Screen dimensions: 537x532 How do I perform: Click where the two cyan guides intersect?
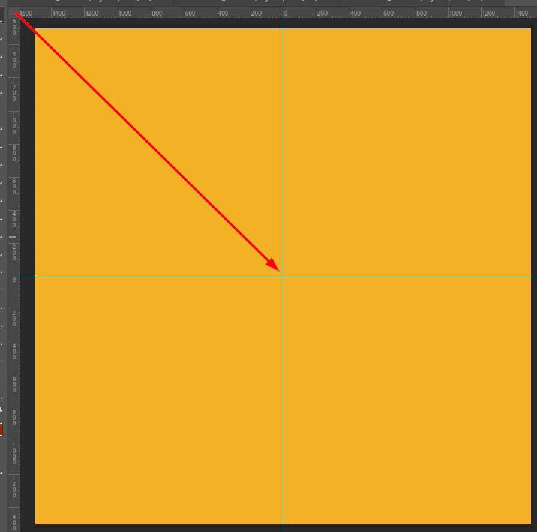283,276
